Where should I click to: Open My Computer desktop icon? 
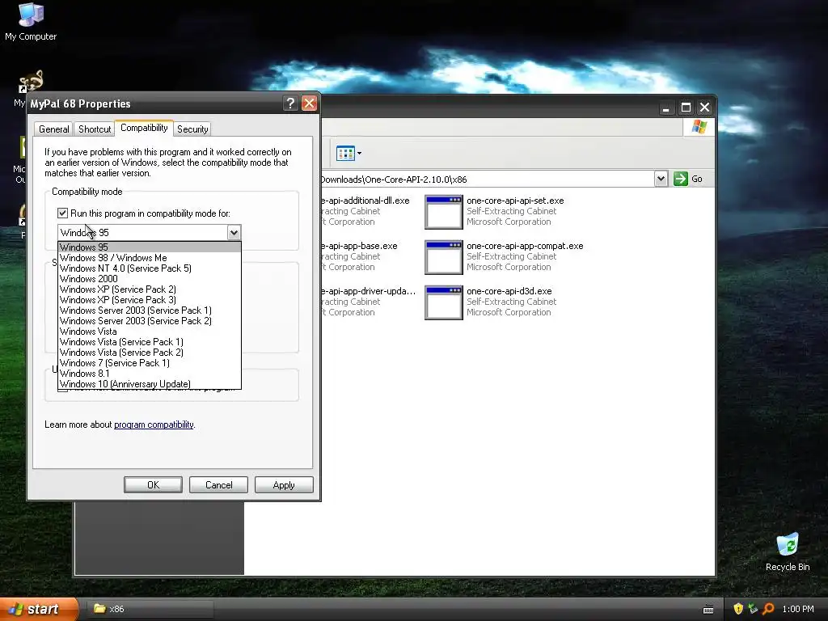pos(31,15)
